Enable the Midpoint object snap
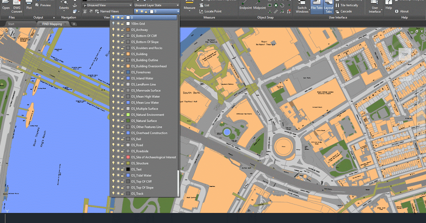The height and width of the screenshot is (223, 426). point(260,7)
